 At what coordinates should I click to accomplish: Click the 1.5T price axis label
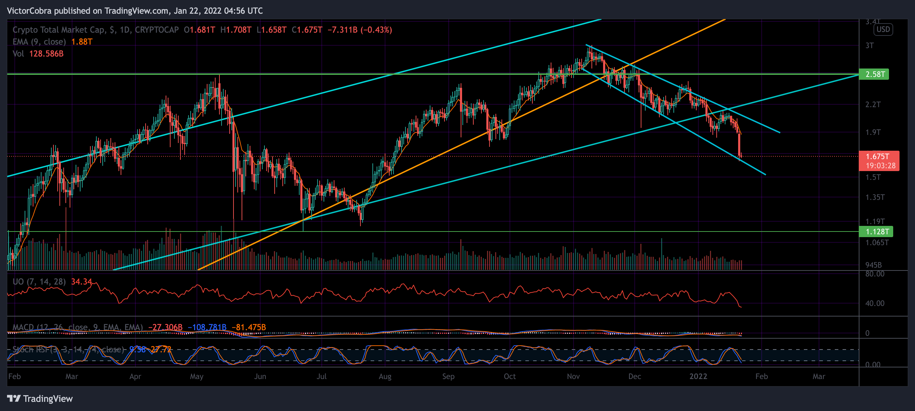click(873, 177)
